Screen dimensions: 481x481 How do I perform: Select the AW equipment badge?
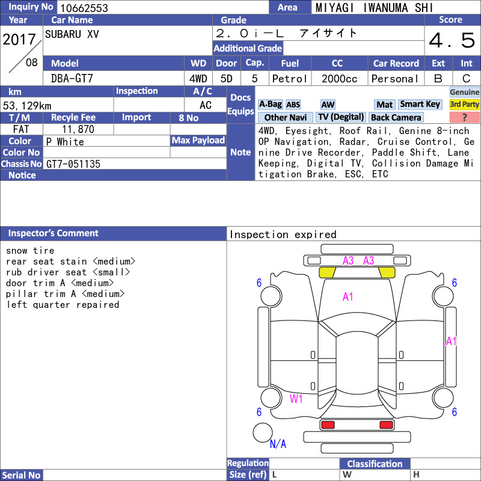coord(328,105)
